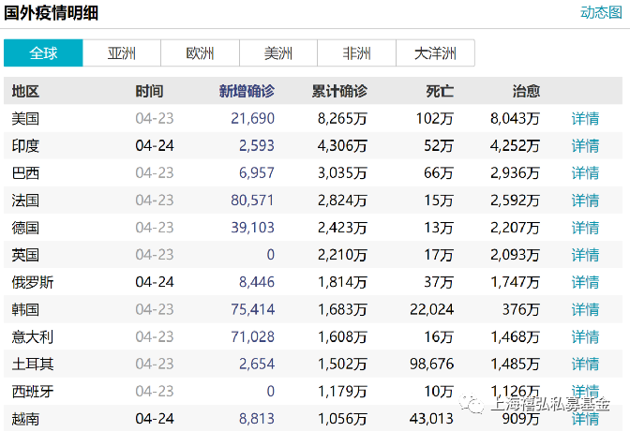Sort by the 新增确诊 column header
This screenshot has width=630, height=432.
(x=247, y=91)
